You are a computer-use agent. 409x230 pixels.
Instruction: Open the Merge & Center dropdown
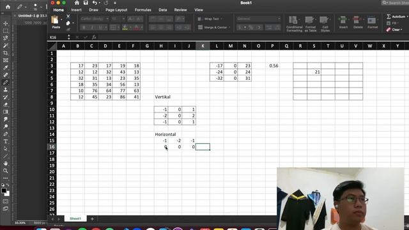tap(229, 27)
